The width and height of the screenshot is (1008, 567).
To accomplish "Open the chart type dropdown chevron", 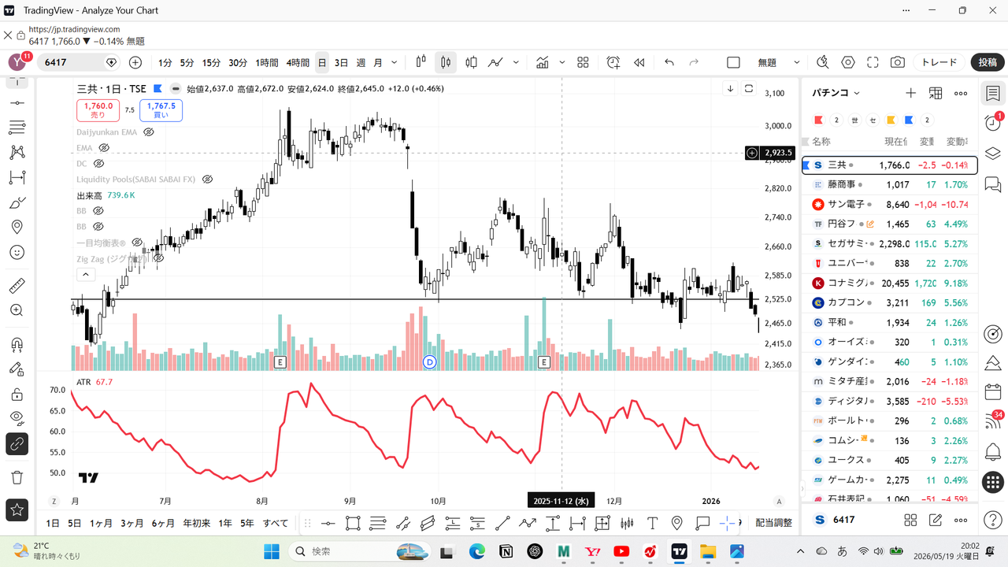I will coord(517,62).
